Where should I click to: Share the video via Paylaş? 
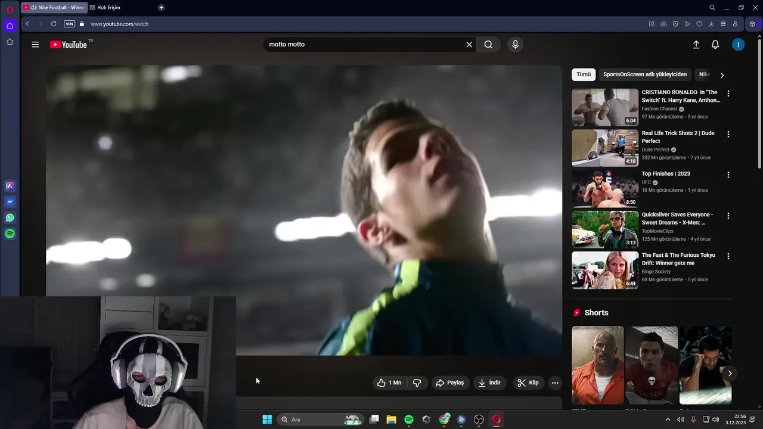point(450,383)
